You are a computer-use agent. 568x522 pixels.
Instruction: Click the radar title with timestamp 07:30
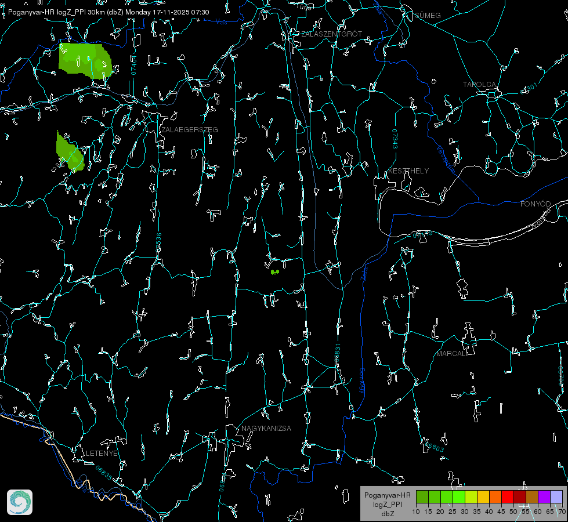[x=108, y=12]
